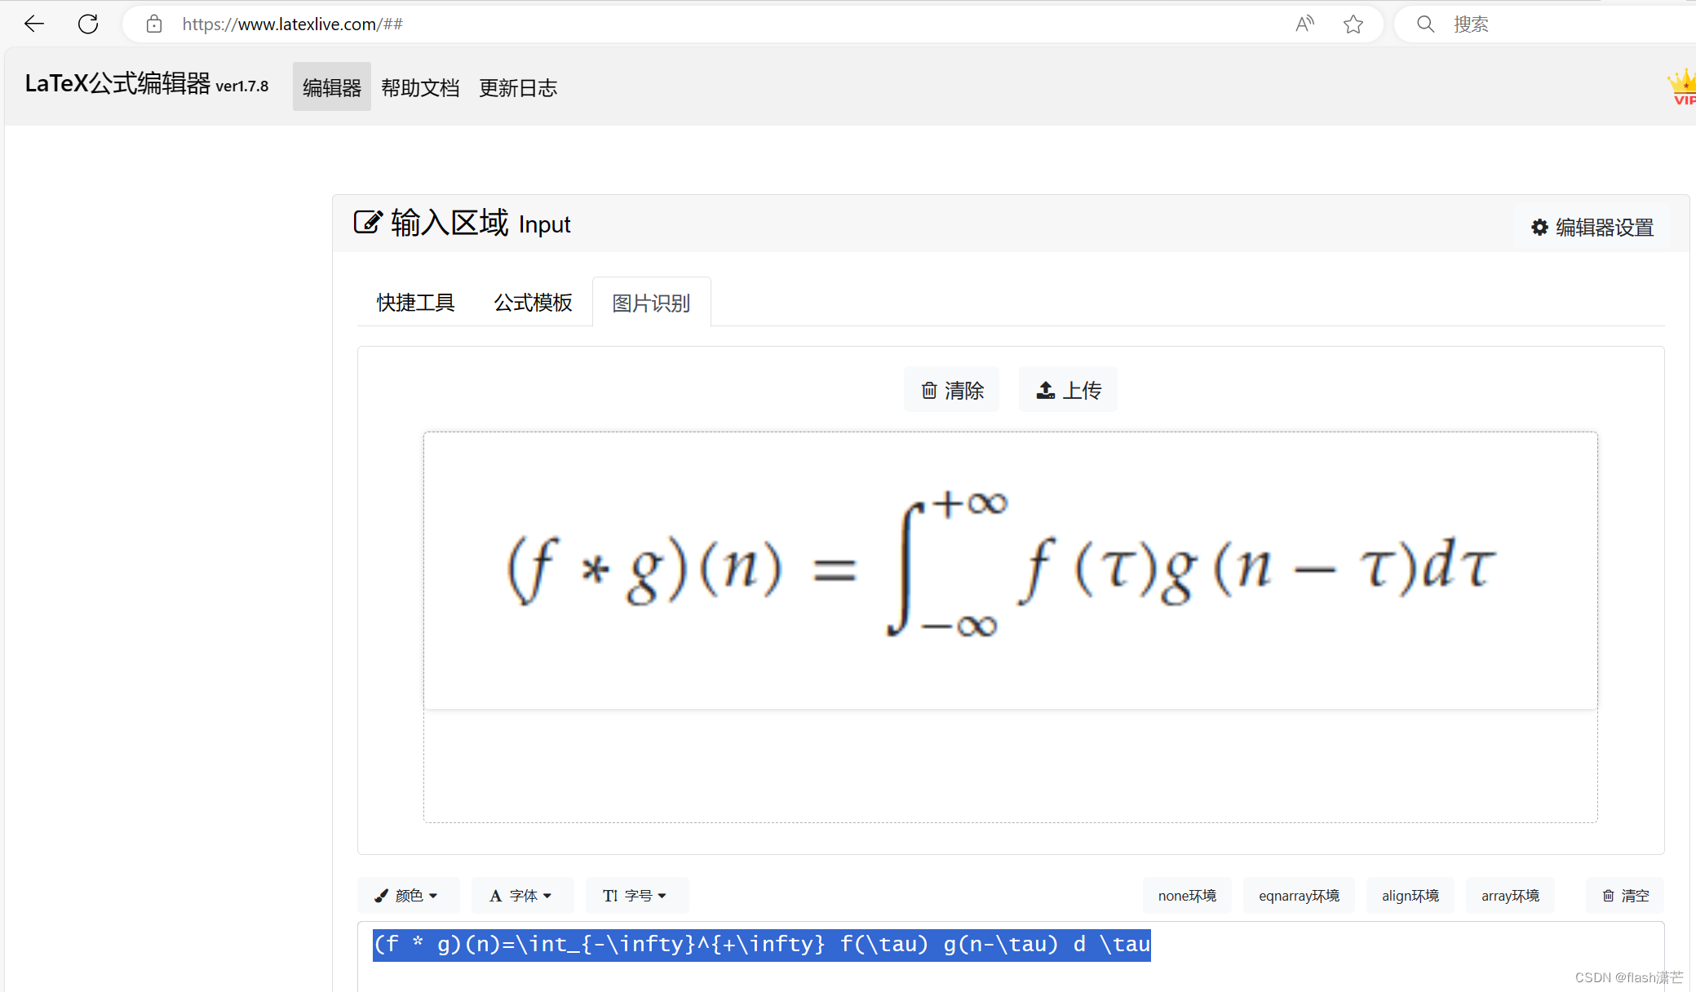Open the 颜色 color dropdown
The image size is (1696, 992).
pyautogui.click(x=408, y=896)
